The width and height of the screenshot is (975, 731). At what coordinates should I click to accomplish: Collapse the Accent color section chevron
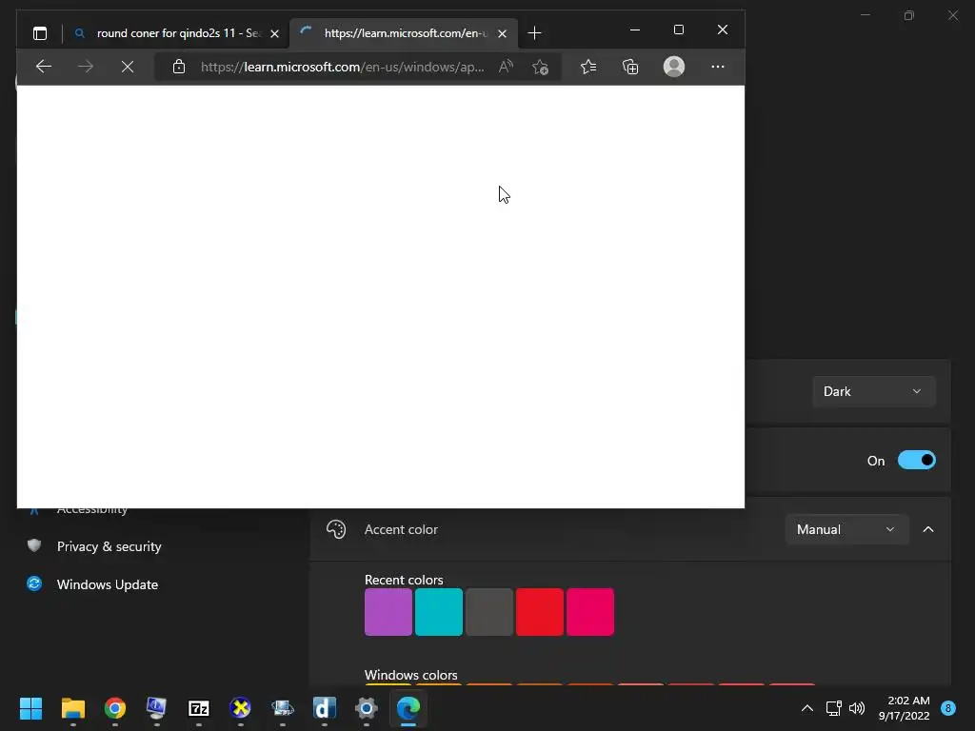(x=928, y=529)
